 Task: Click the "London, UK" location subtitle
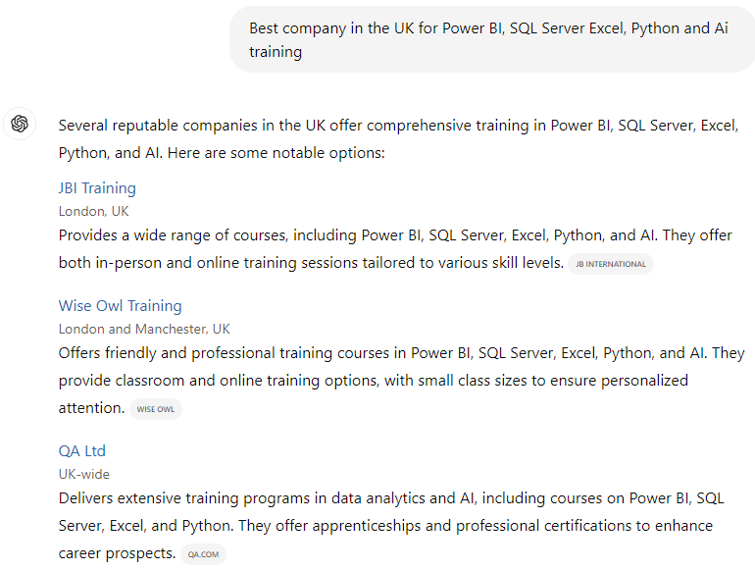click(x=94, y=211)
